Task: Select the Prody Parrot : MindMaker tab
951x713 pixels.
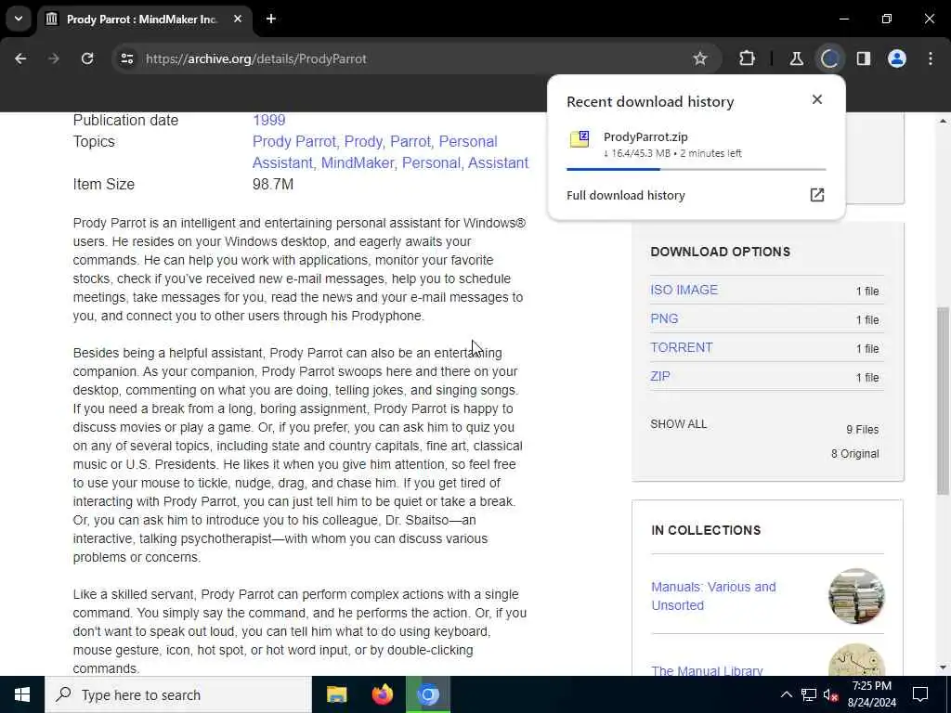Action: [x=145, y=19]
